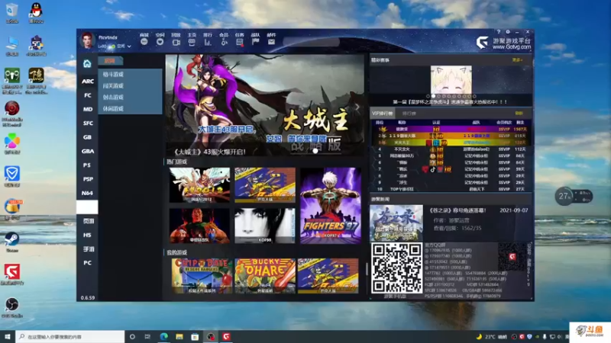Open the home icon in the sidebar

click(87, 63)
